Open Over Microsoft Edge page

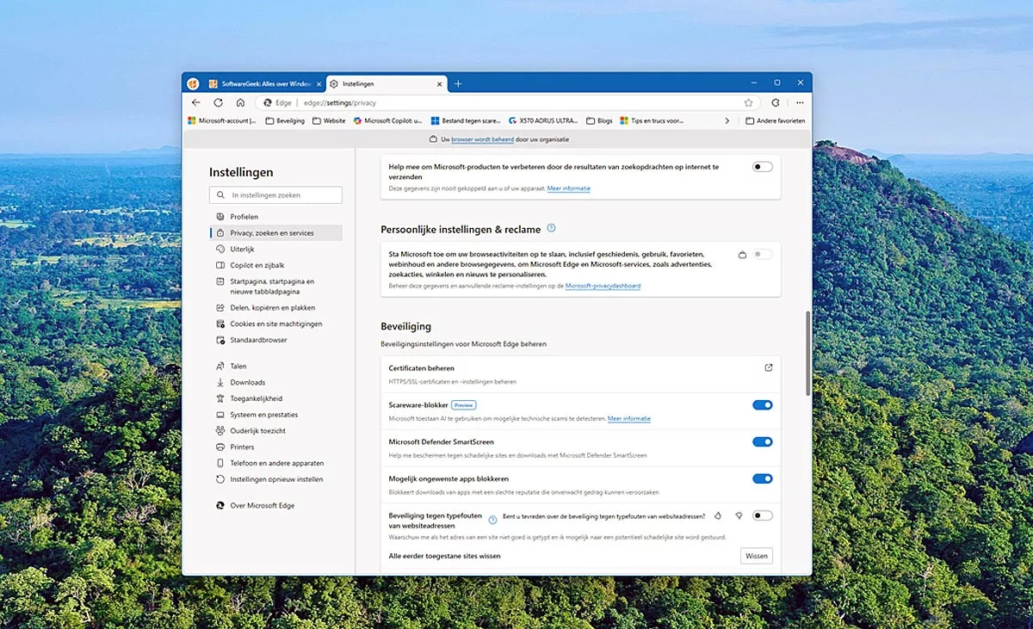click(x=275, y=505)
